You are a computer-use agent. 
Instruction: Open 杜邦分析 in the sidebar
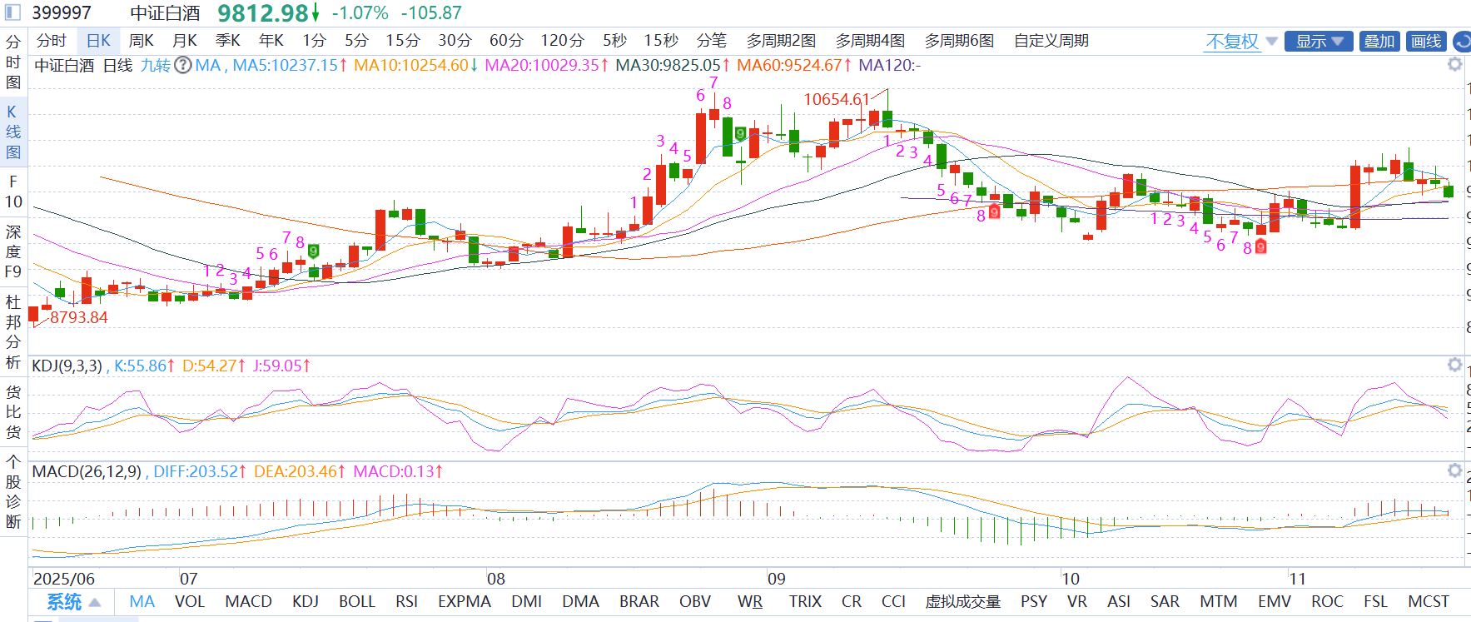point(12,331)
